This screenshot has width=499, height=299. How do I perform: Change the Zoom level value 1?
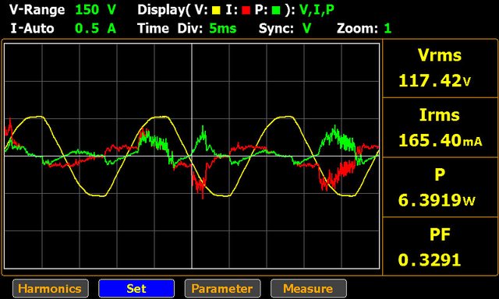(x=388, y=29)
